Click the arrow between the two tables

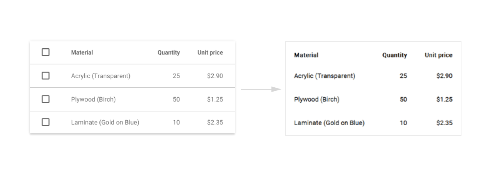[x=262, y=89]
